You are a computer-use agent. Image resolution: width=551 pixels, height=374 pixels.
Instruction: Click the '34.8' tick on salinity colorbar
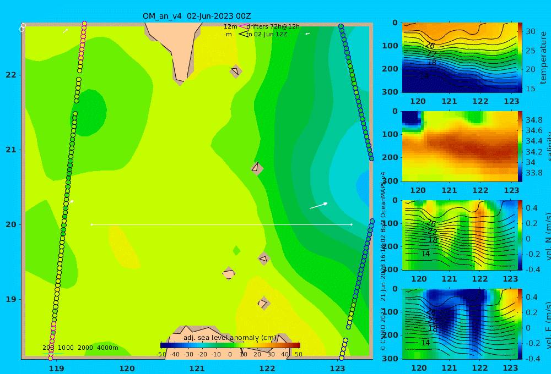coord(533,120)
